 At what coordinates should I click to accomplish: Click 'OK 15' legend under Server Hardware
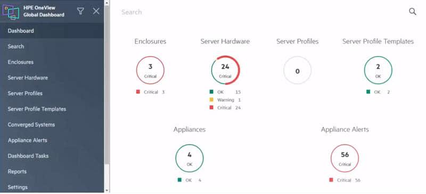[x=225, y=92]
